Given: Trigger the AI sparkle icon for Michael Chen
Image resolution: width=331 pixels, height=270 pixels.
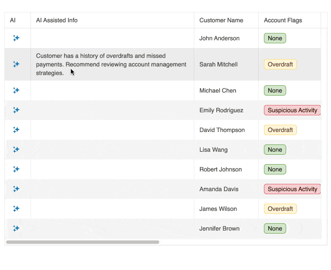Looking at the screenshot, I should 16,90.
